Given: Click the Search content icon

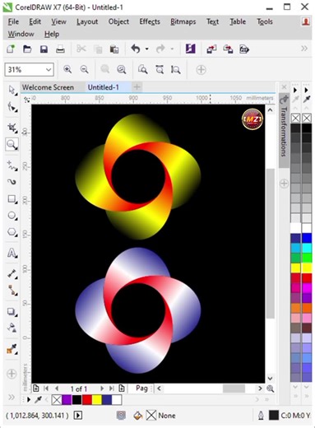Looking at the screenshot, I should point(191,49).
